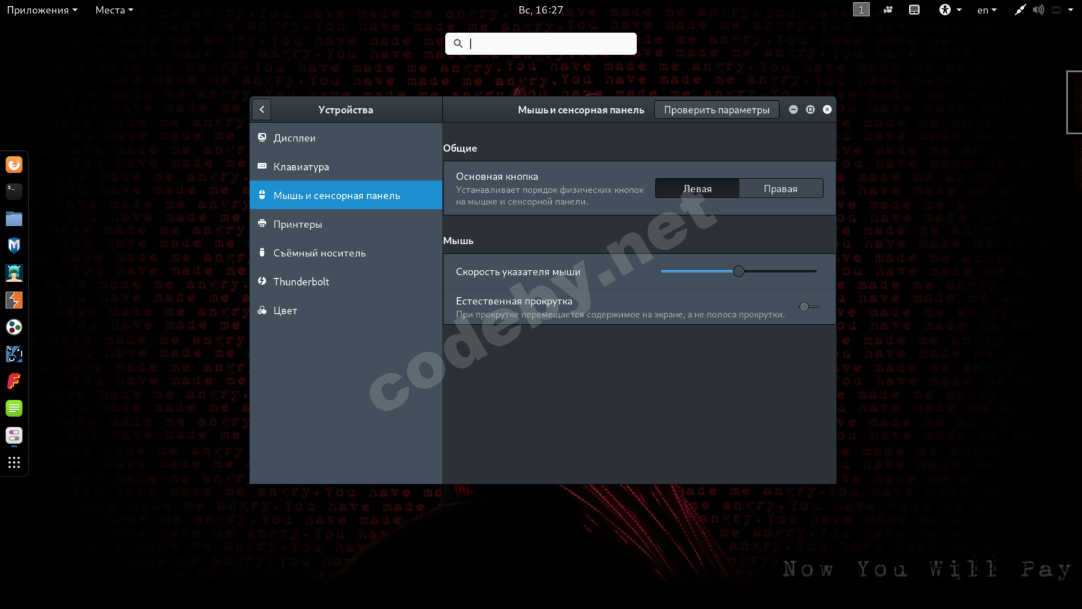This screenshot has height=609, width=1082.
Task: Open the Места menu
Action: (x=114, y=9)
